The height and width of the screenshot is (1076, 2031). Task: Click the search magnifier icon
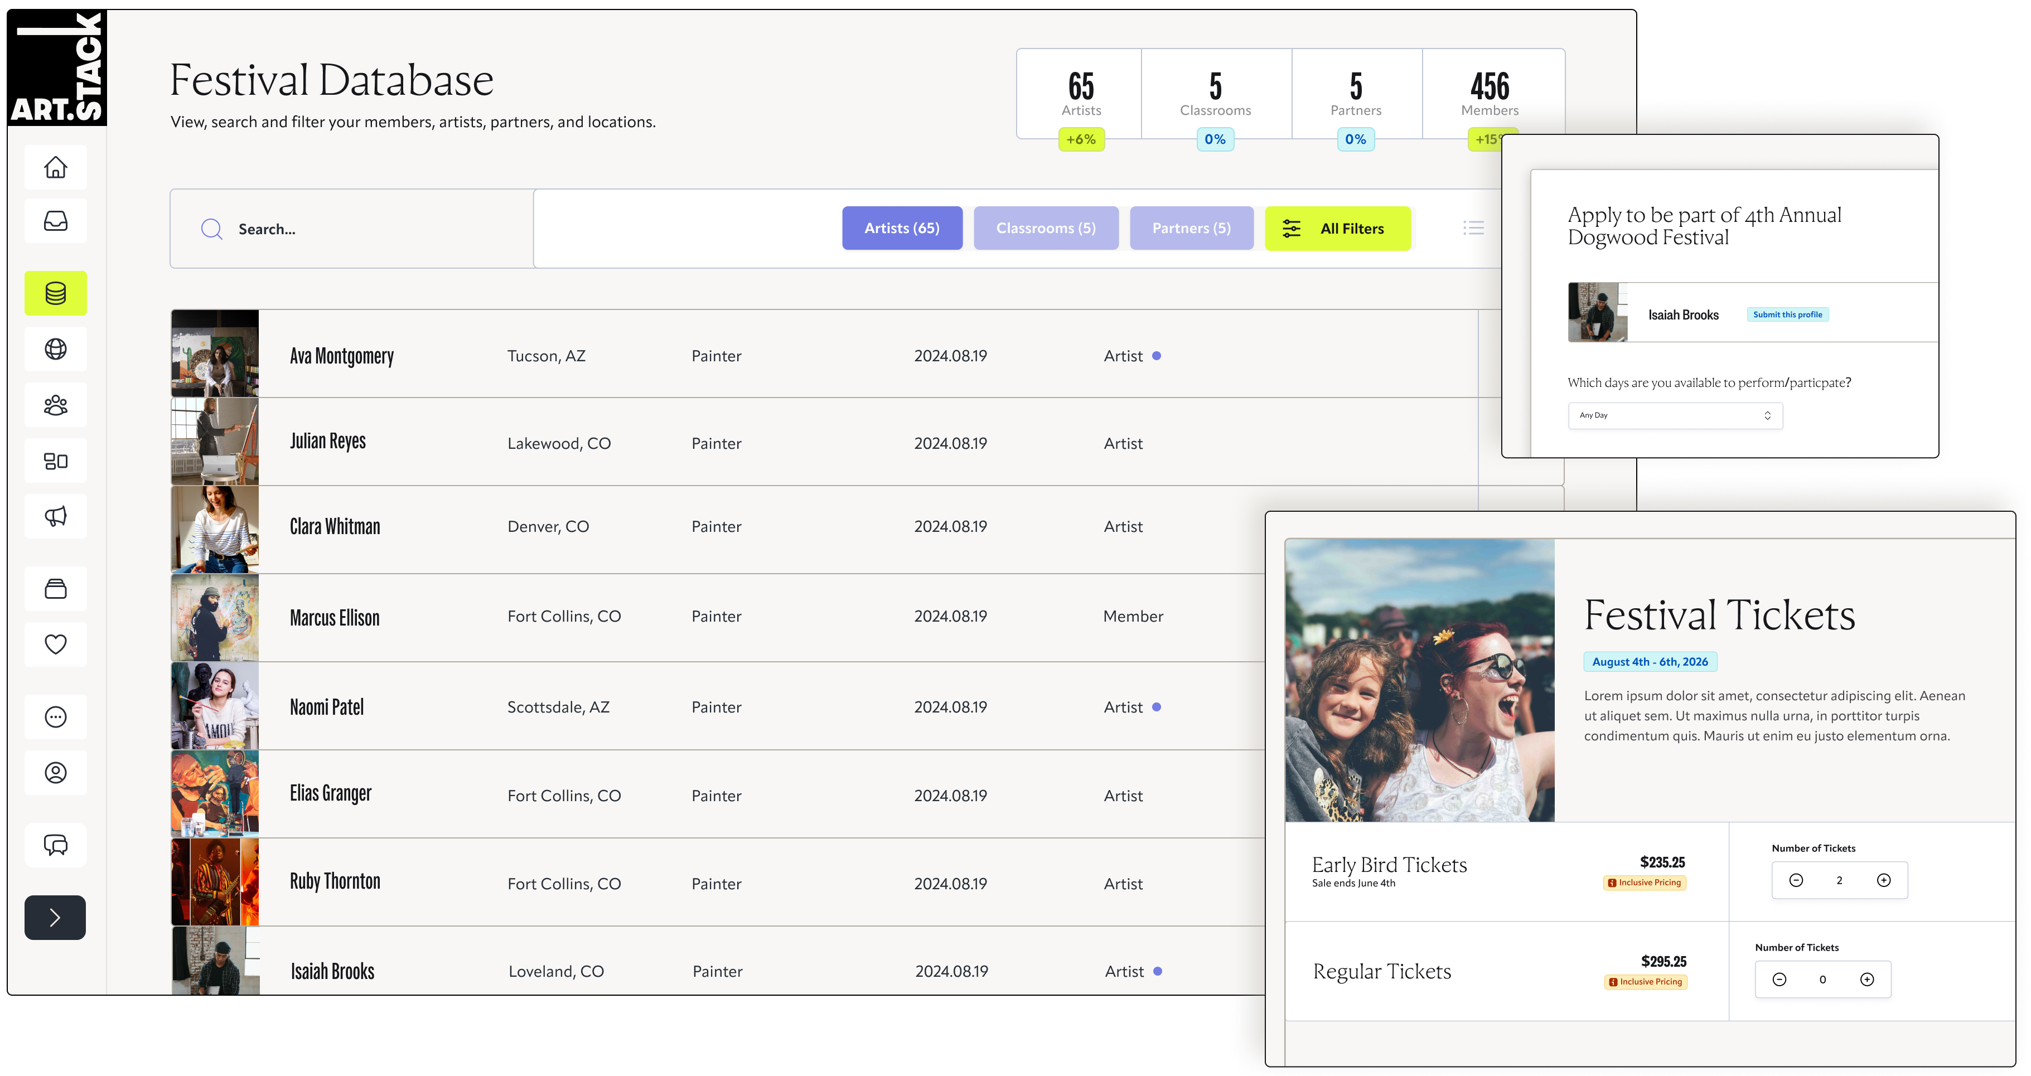click(211, 229)
